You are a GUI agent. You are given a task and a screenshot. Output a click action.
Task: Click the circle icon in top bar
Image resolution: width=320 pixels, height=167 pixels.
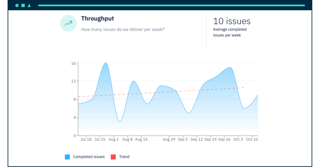(x=17, y=6)
